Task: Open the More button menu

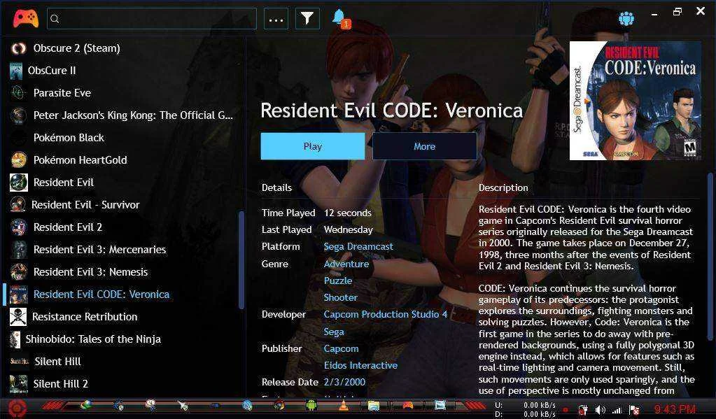Action: coord(425,146)
